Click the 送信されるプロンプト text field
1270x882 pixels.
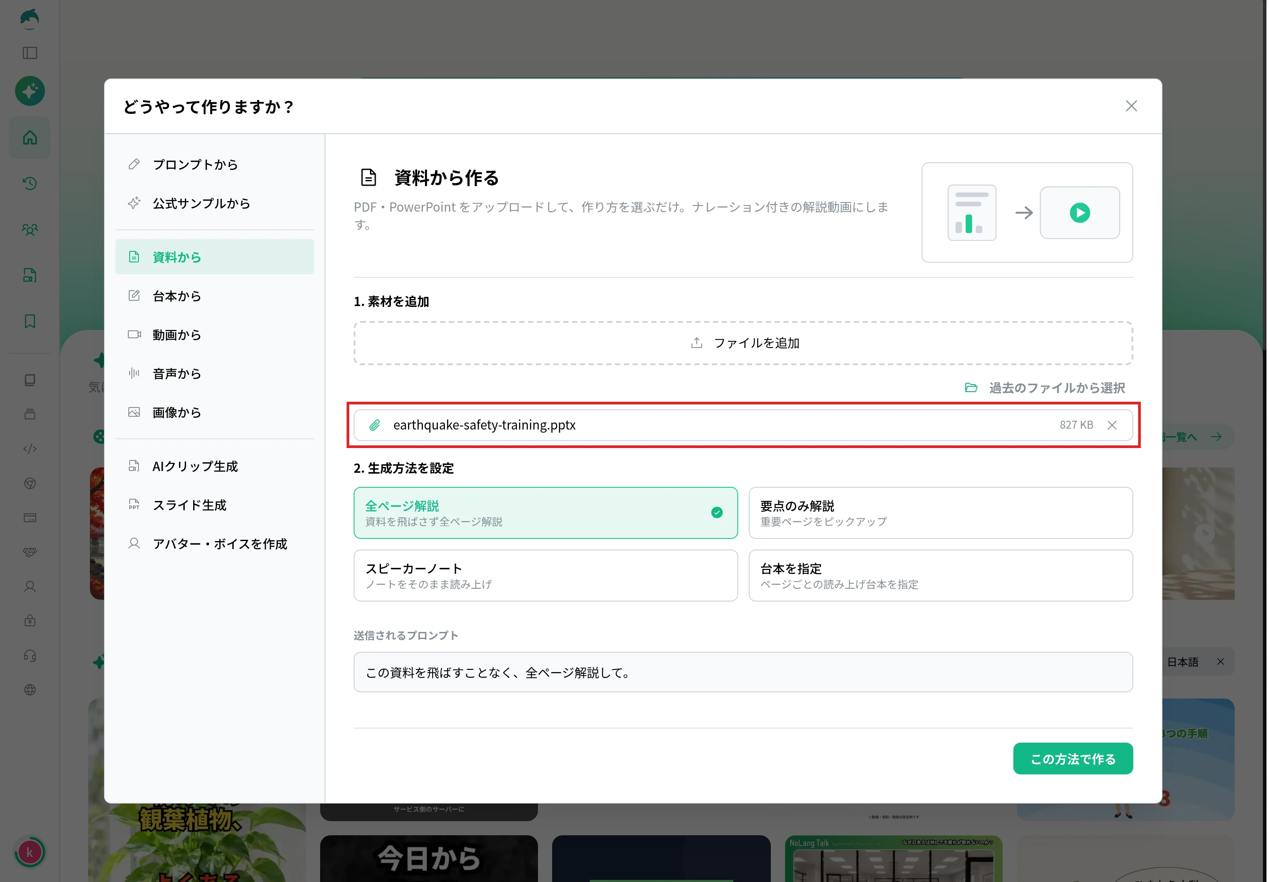pos(743,672)
